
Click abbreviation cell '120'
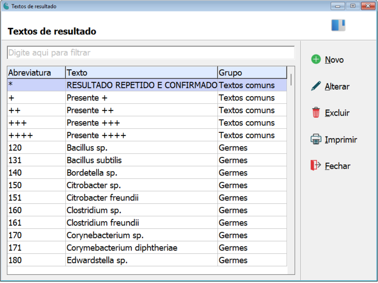click(36, 148)
